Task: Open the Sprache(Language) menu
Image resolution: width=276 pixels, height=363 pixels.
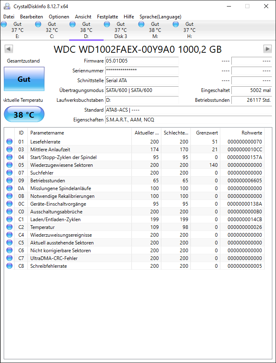Action: [160, 17]
